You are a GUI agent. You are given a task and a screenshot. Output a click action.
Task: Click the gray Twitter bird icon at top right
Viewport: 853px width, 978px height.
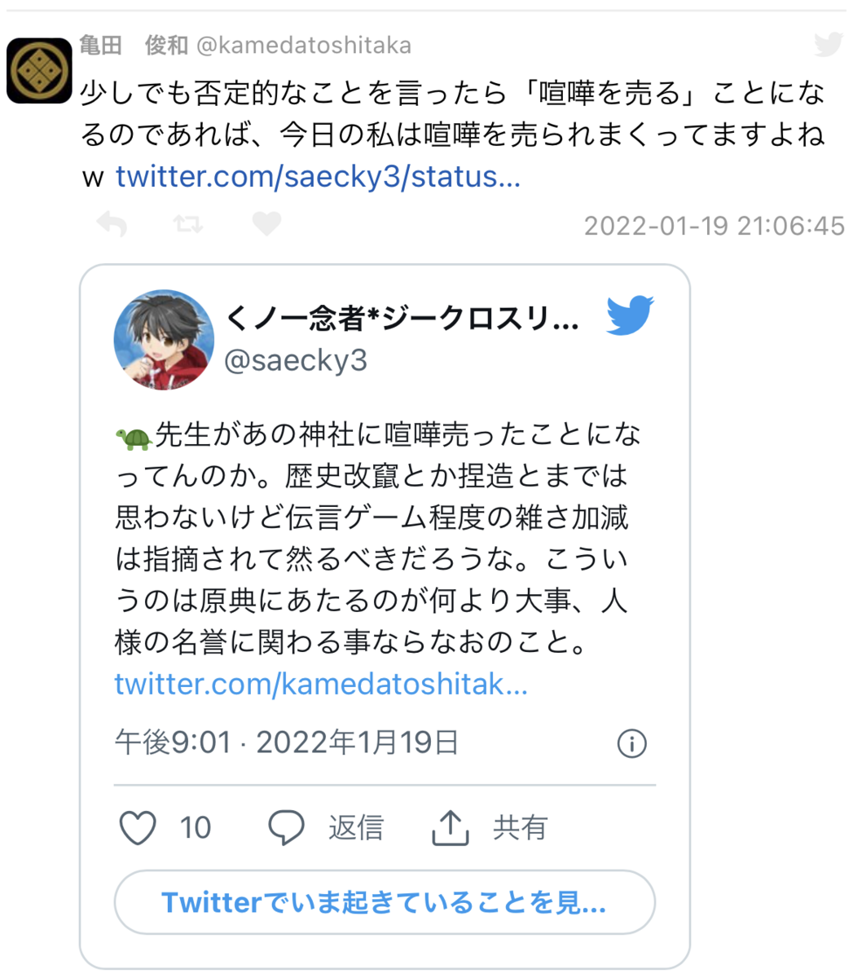click(829, 44)
